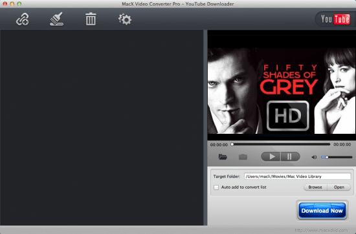Pause the video preview

click(291, 156)
